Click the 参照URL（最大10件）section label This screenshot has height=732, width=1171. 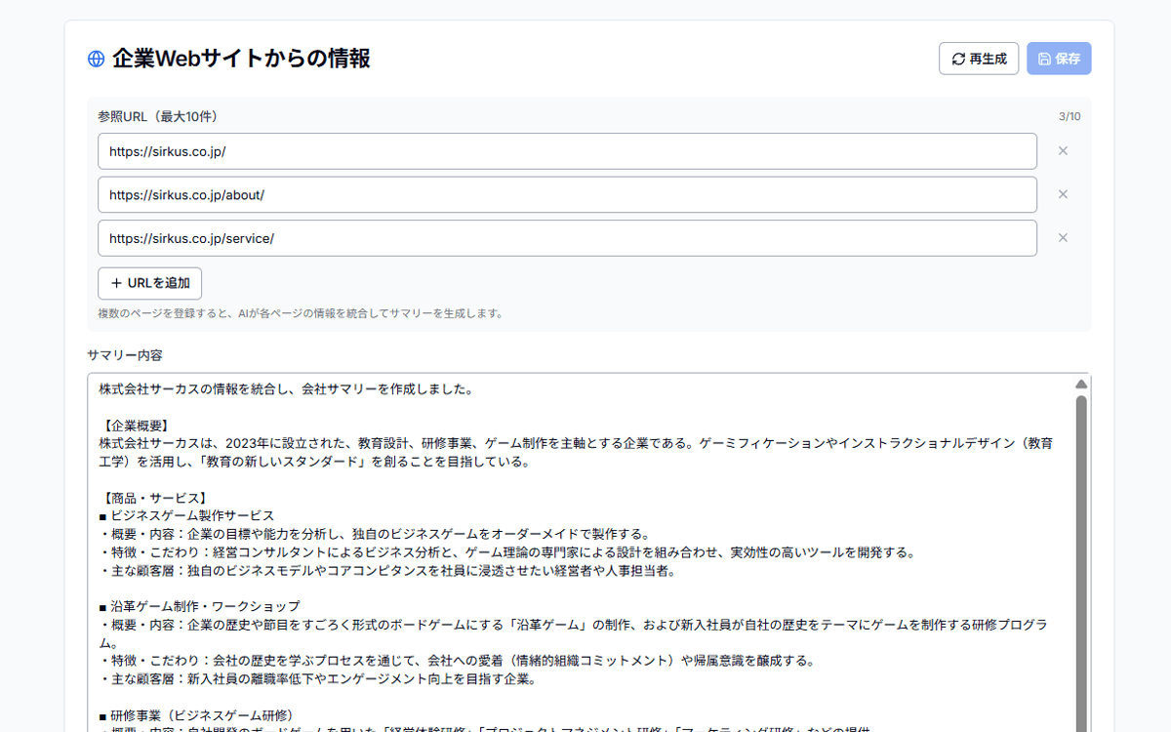(x=156, y=115)
